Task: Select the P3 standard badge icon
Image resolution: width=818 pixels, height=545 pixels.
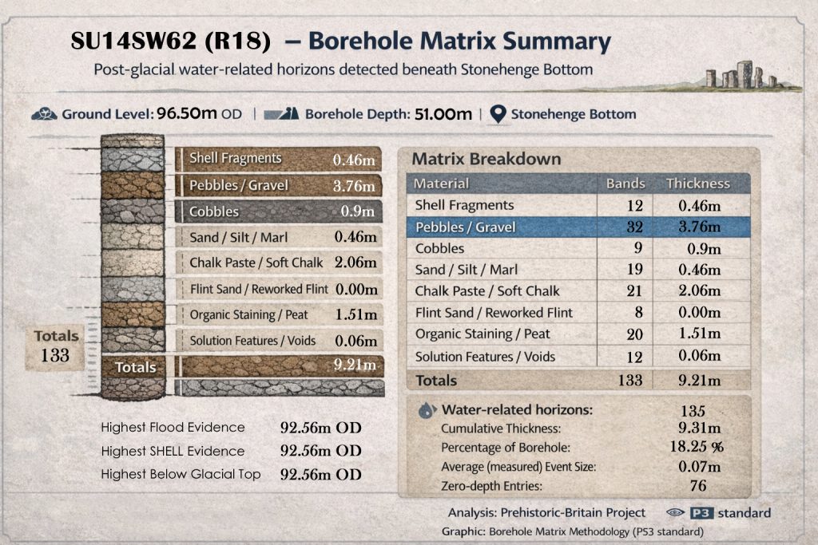Action: click(701, 513)
